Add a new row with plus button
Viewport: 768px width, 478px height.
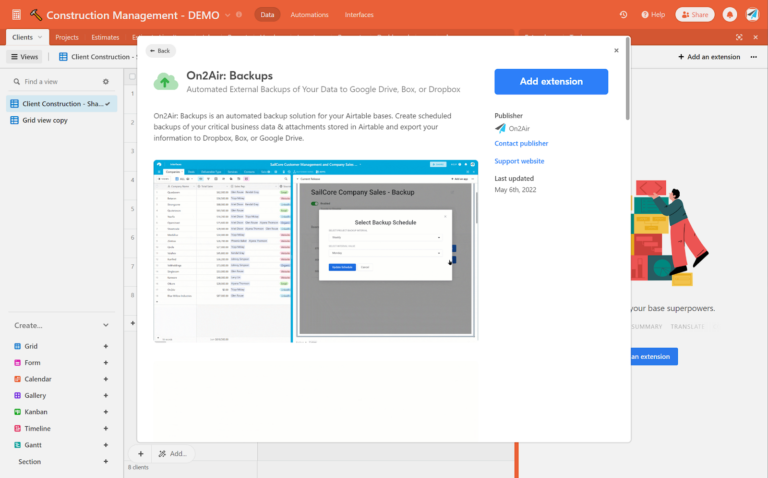[x=141, y=454]
